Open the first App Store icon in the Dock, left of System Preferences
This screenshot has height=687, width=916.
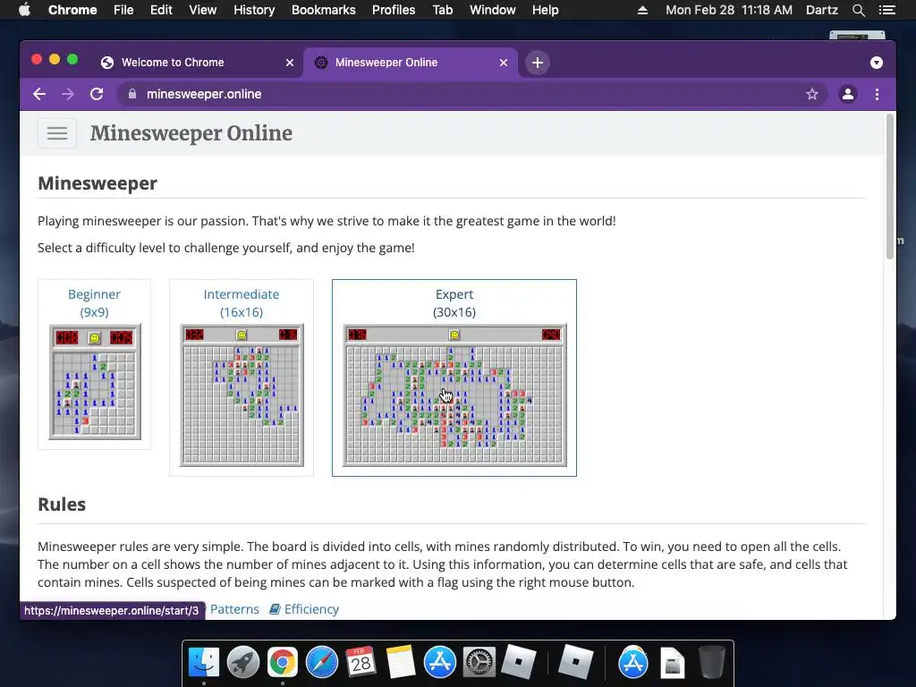tap(440, 663)
